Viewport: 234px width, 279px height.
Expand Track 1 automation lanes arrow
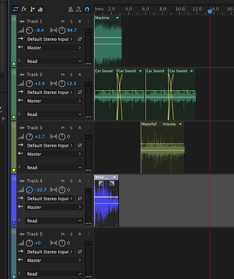click(x=20, y=61)
